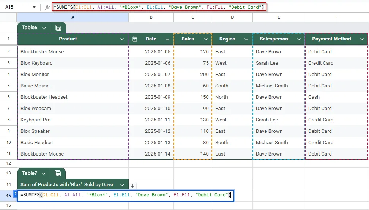Open the Product column filter dropdown
Screen dimensions: 369x210
[x=122, y=39]
